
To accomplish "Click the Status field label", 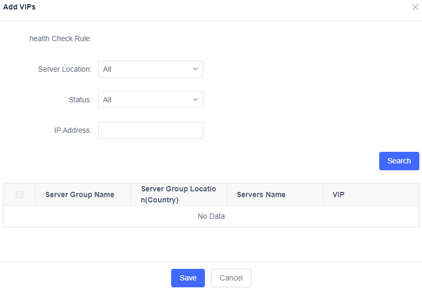I will 80,100.
